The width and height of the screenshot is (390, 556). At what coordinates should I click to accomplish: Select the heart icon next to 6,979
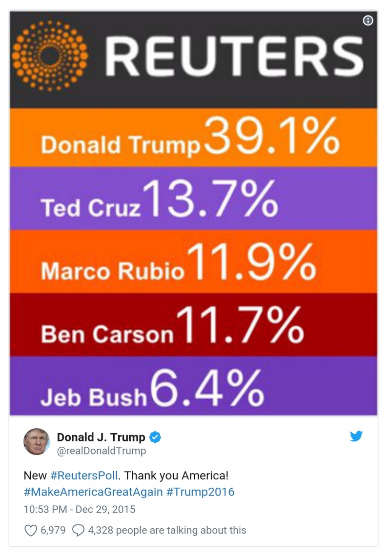[x=30, y=530]
